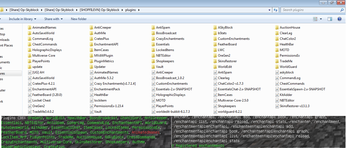Select the lockitem file
The image size is (347, 148).
[98, 100]
